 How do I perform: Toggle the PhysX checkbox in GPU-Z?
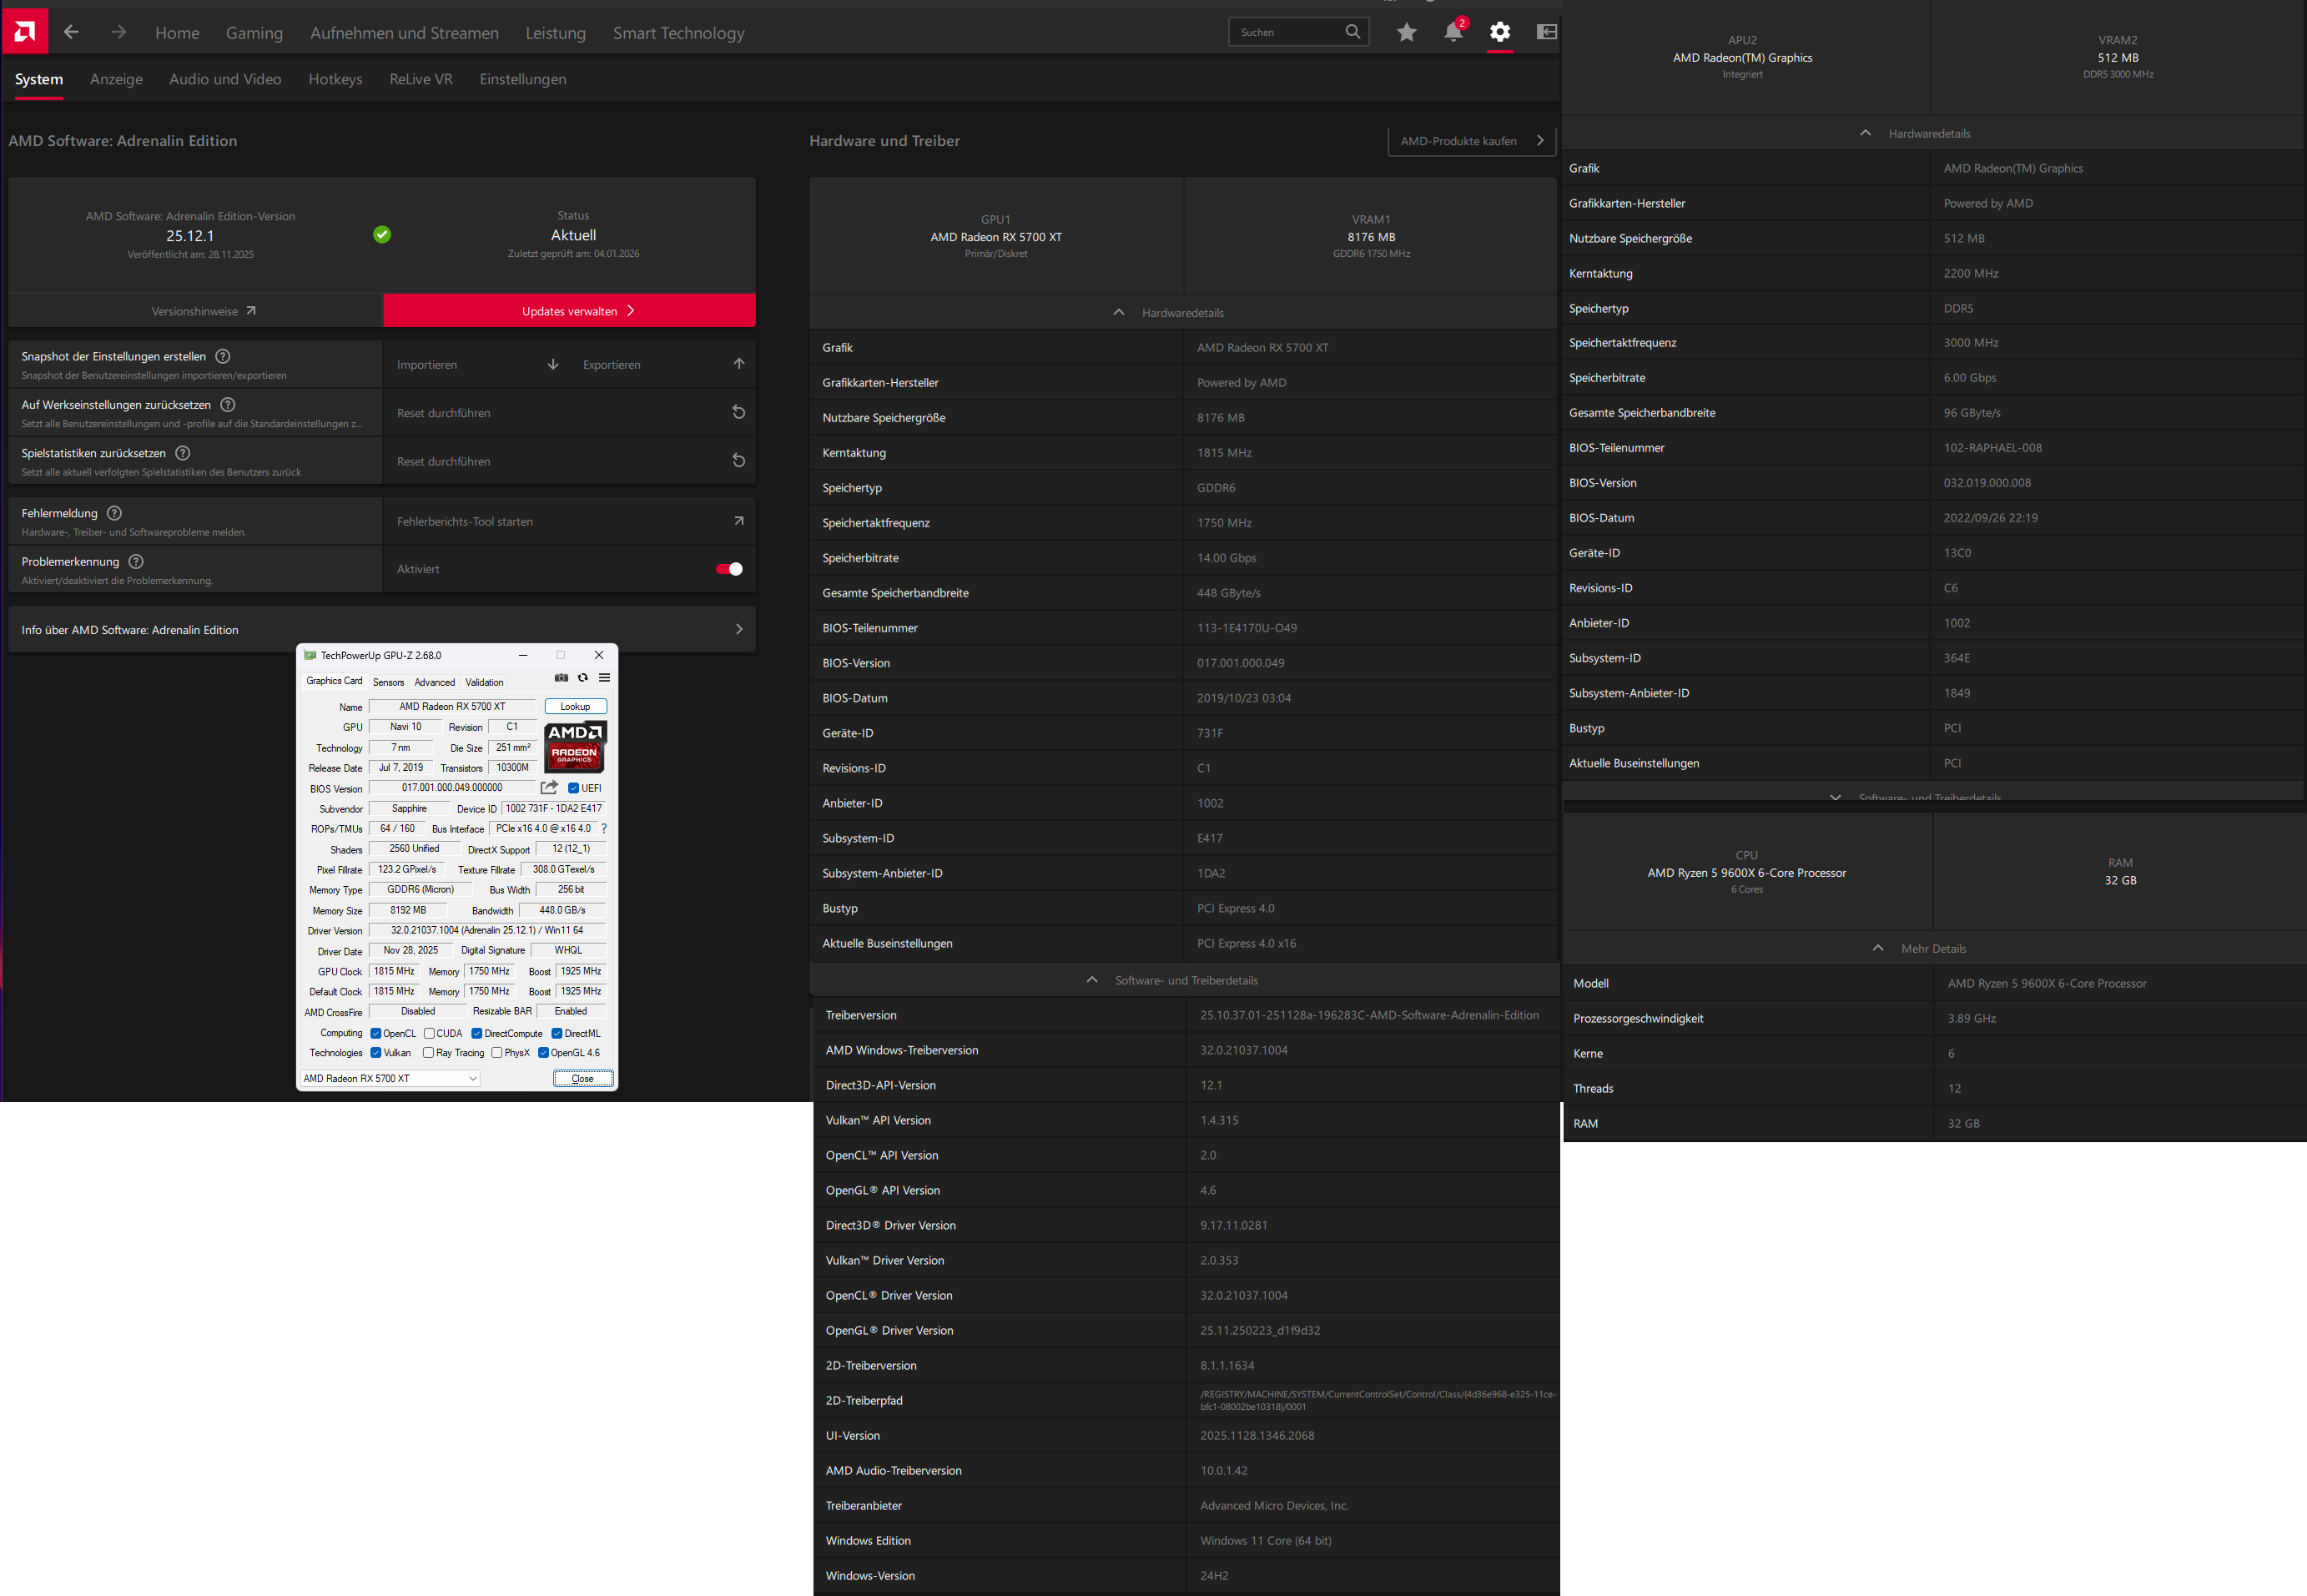(497, 1053)
